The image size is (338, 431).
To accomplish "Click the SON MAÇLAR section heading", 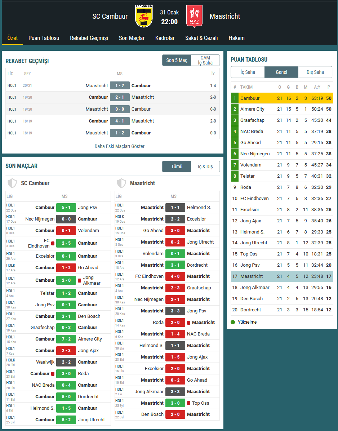I will pos(21,166).
